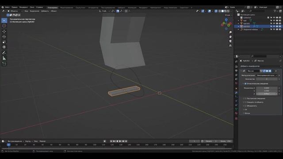Image resolution: width=283 pixels, height=159 pixels.
Task: Open the Material properties tab icon
Action: pos(236,114)
